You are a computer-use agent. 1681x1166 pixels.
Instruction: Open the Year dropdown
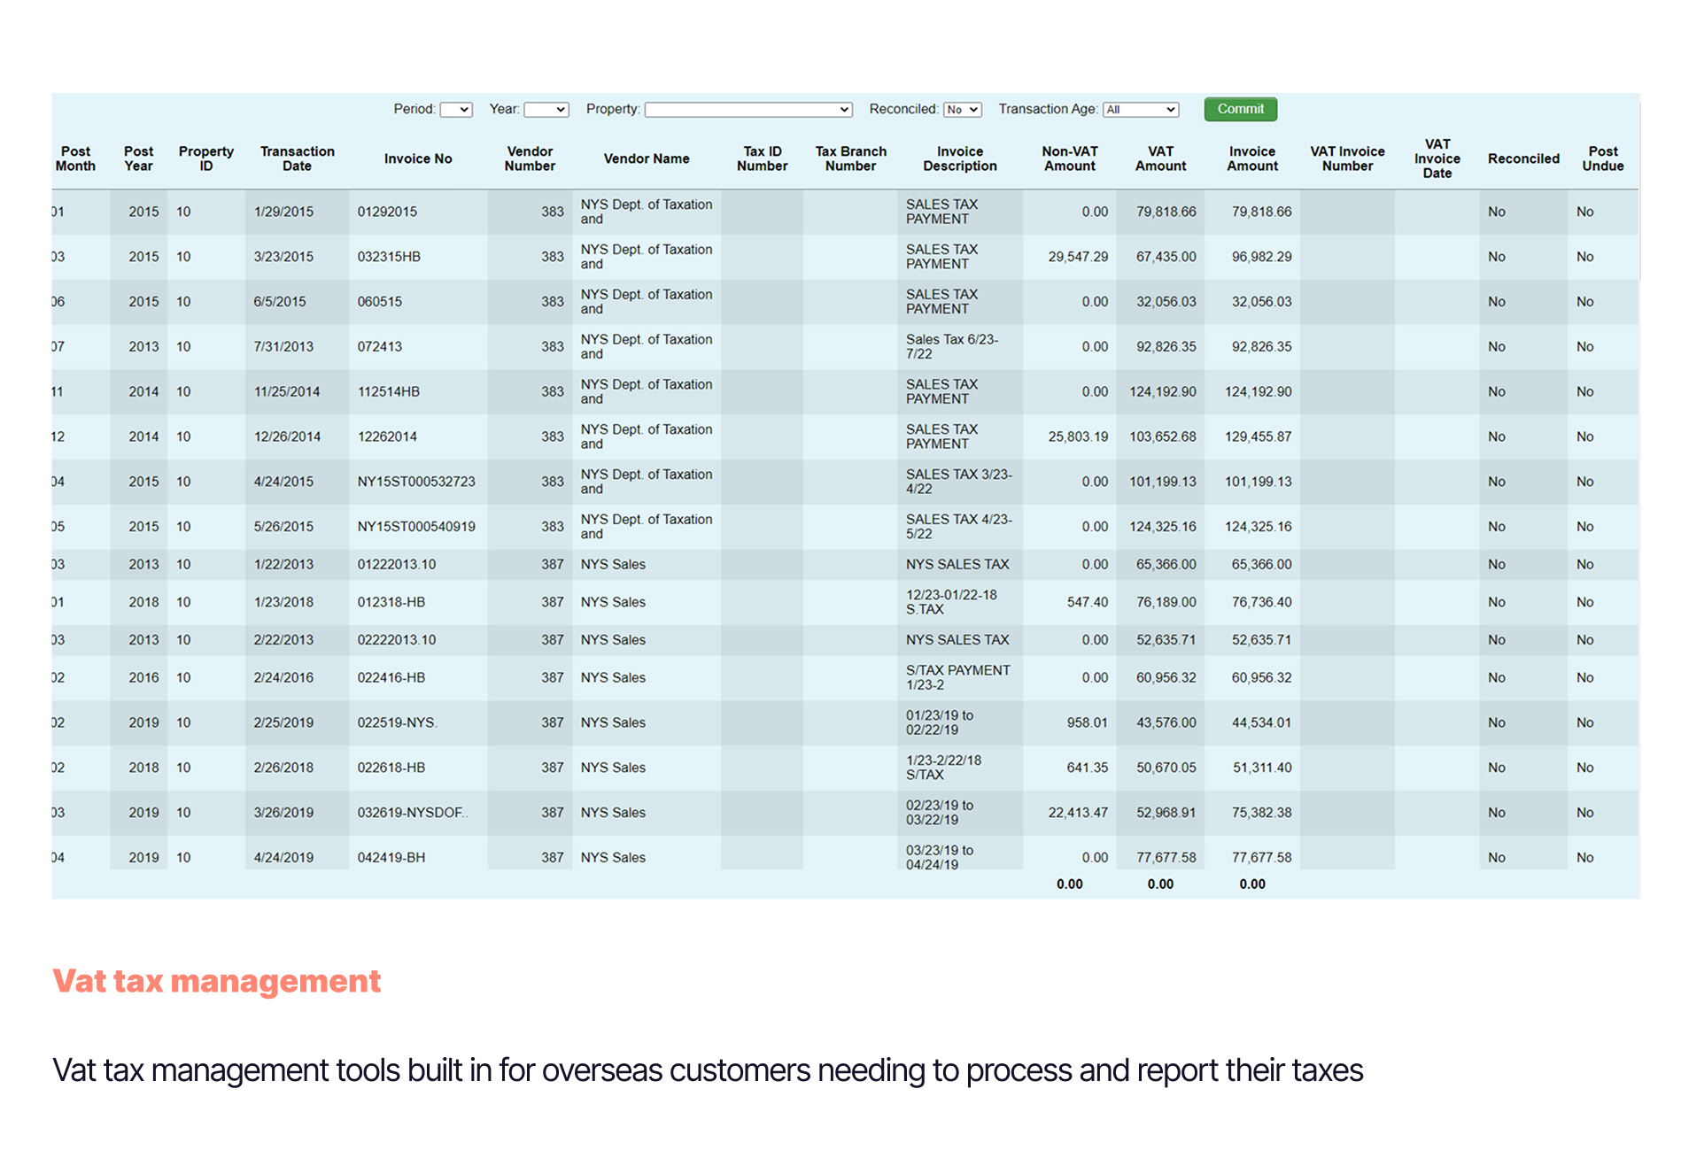(546, 110)
